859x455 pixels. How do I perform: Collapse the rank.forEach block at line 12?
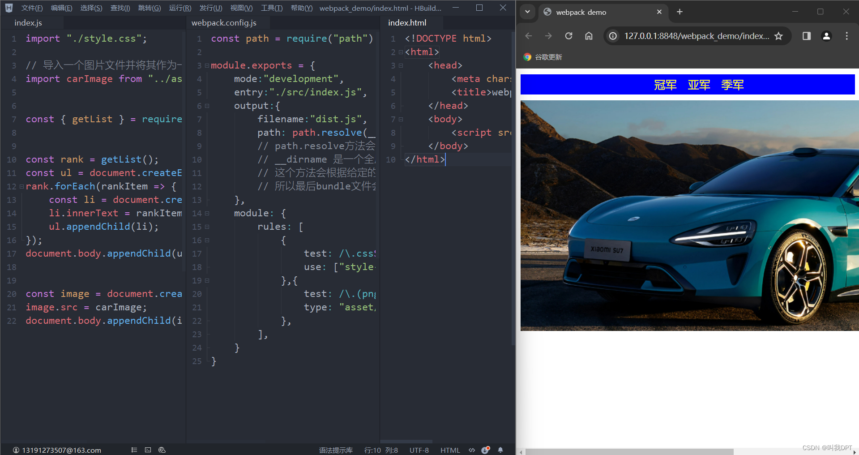coord(21,186)
